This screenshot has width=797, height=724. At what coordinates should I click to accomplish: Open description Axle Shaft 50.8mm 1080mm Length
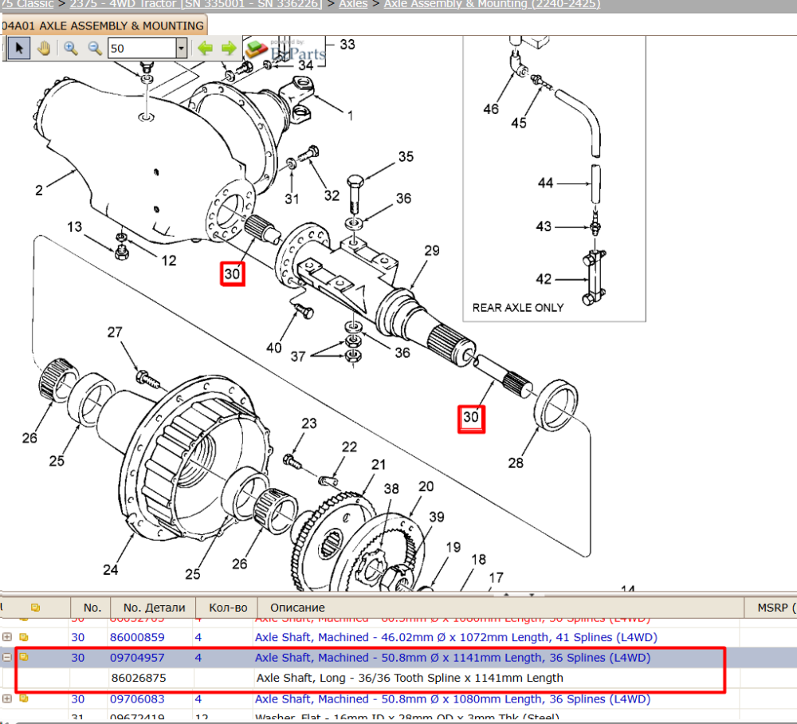[x=453, y=699]
